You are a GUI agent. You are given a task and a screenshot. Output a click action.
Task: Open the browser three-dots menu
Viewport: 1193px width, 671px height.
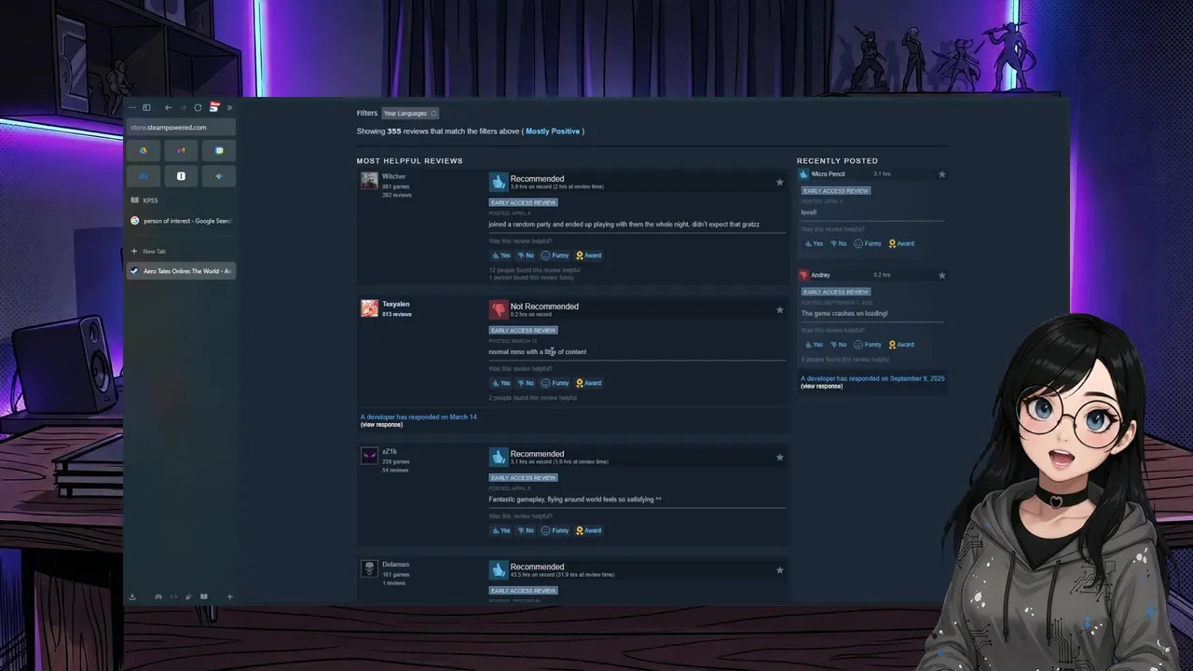coord(132,108)
